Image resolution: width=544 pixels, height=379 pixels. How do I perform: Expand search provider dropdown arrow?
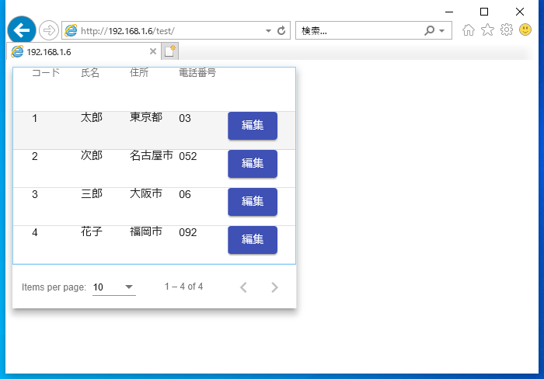coord(442,30)
